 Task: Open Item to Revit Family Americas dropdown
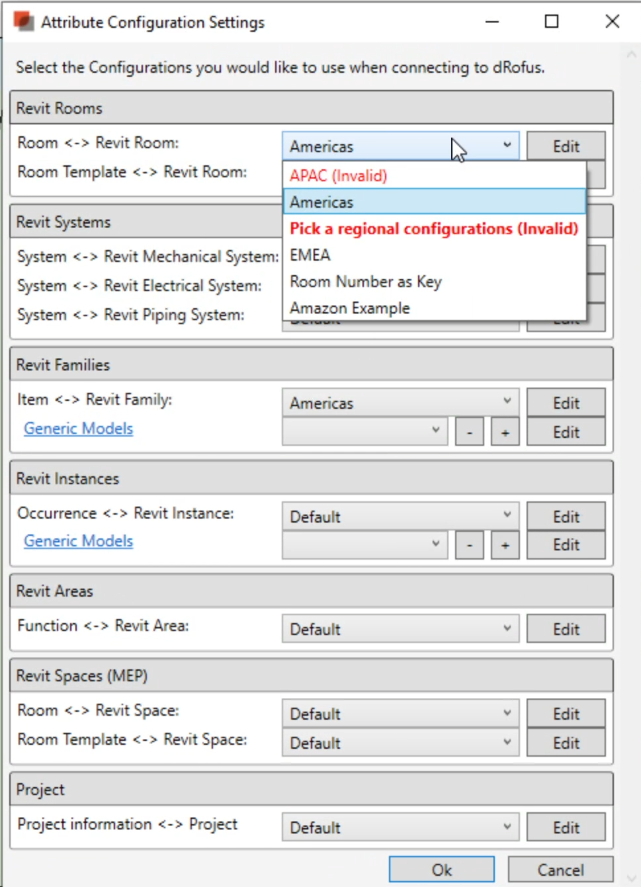400,403
